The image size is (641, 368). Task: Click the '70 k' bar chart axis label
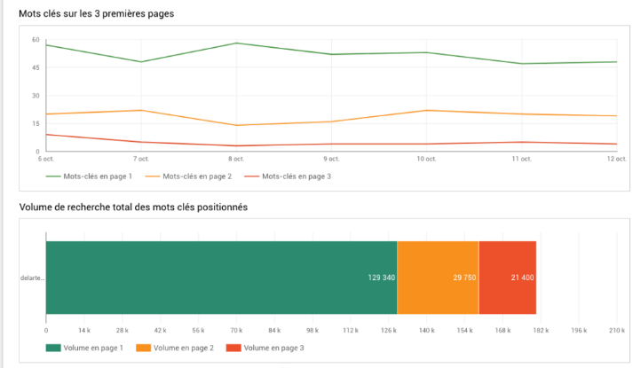(236, 331)
